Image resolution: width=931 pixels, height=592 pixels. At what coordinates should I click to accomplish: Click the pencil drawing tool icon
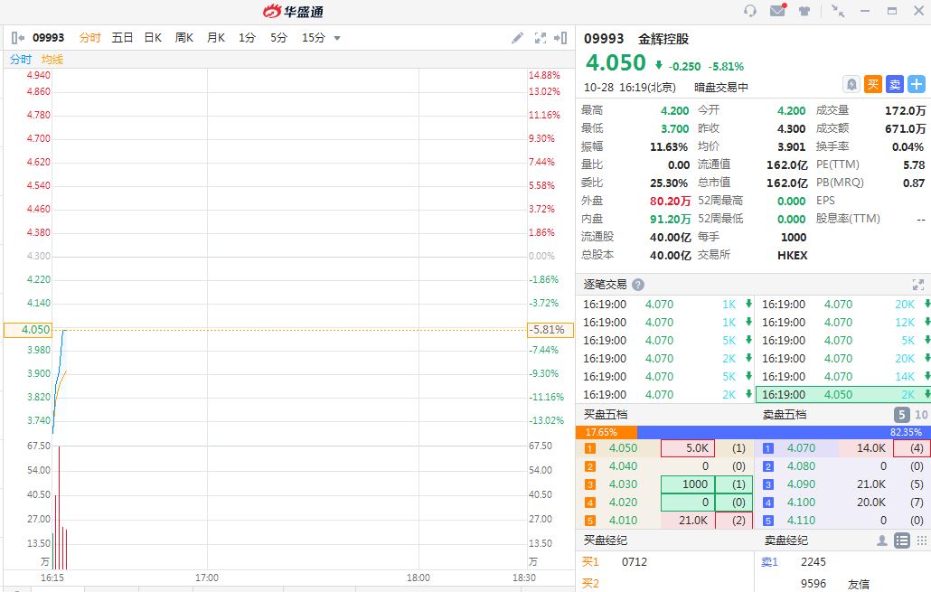tap(517, 38)
